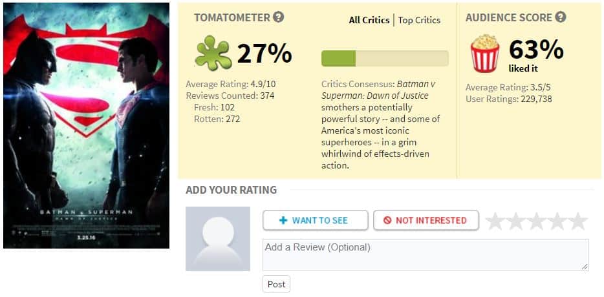Select the All Critics tab
This screenshot has width=604, height=297.
[369, 21]
